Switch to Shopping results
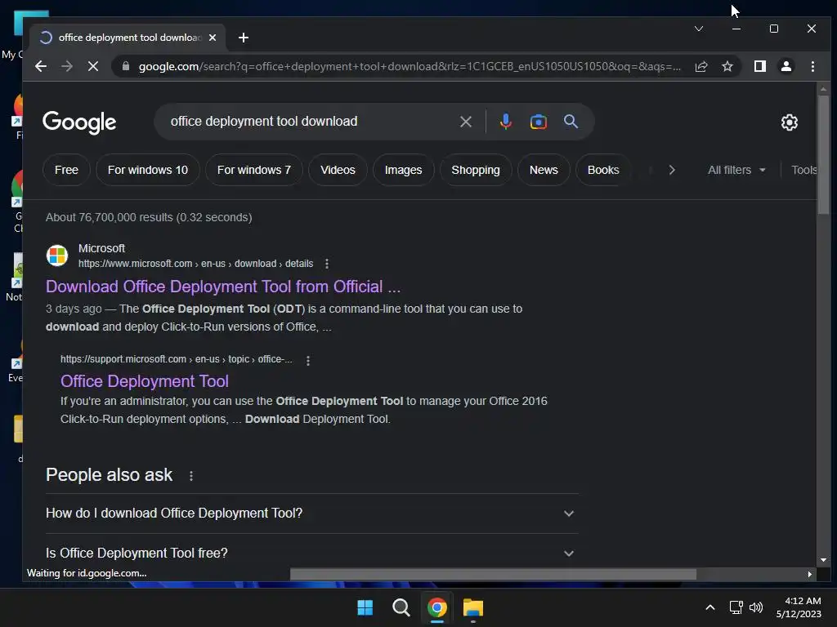The width and height of the screenshot is (837, 627). [476, 170]
